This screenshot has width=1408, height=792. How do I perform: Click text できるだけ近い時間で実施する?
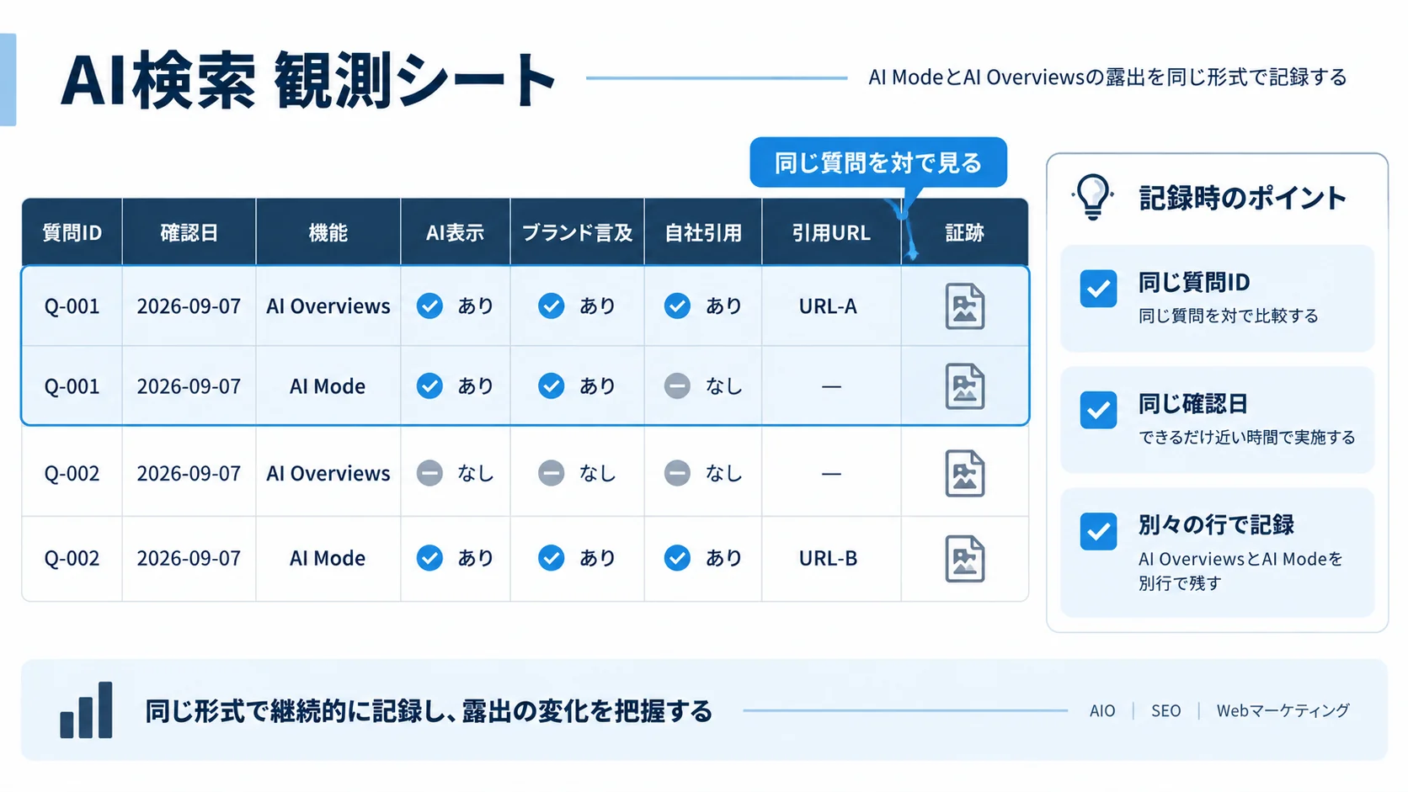[x=1247, y=437]
